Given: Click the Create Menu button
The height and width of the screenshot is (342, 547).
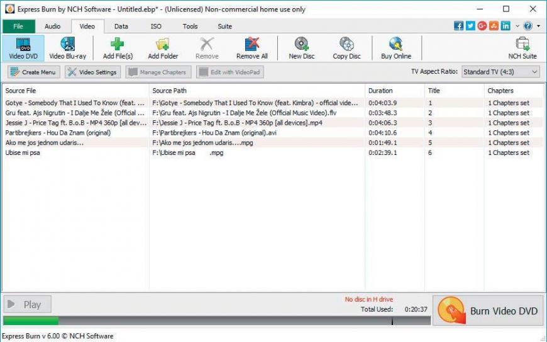Looking at the screenshot, I should point(34,72).
